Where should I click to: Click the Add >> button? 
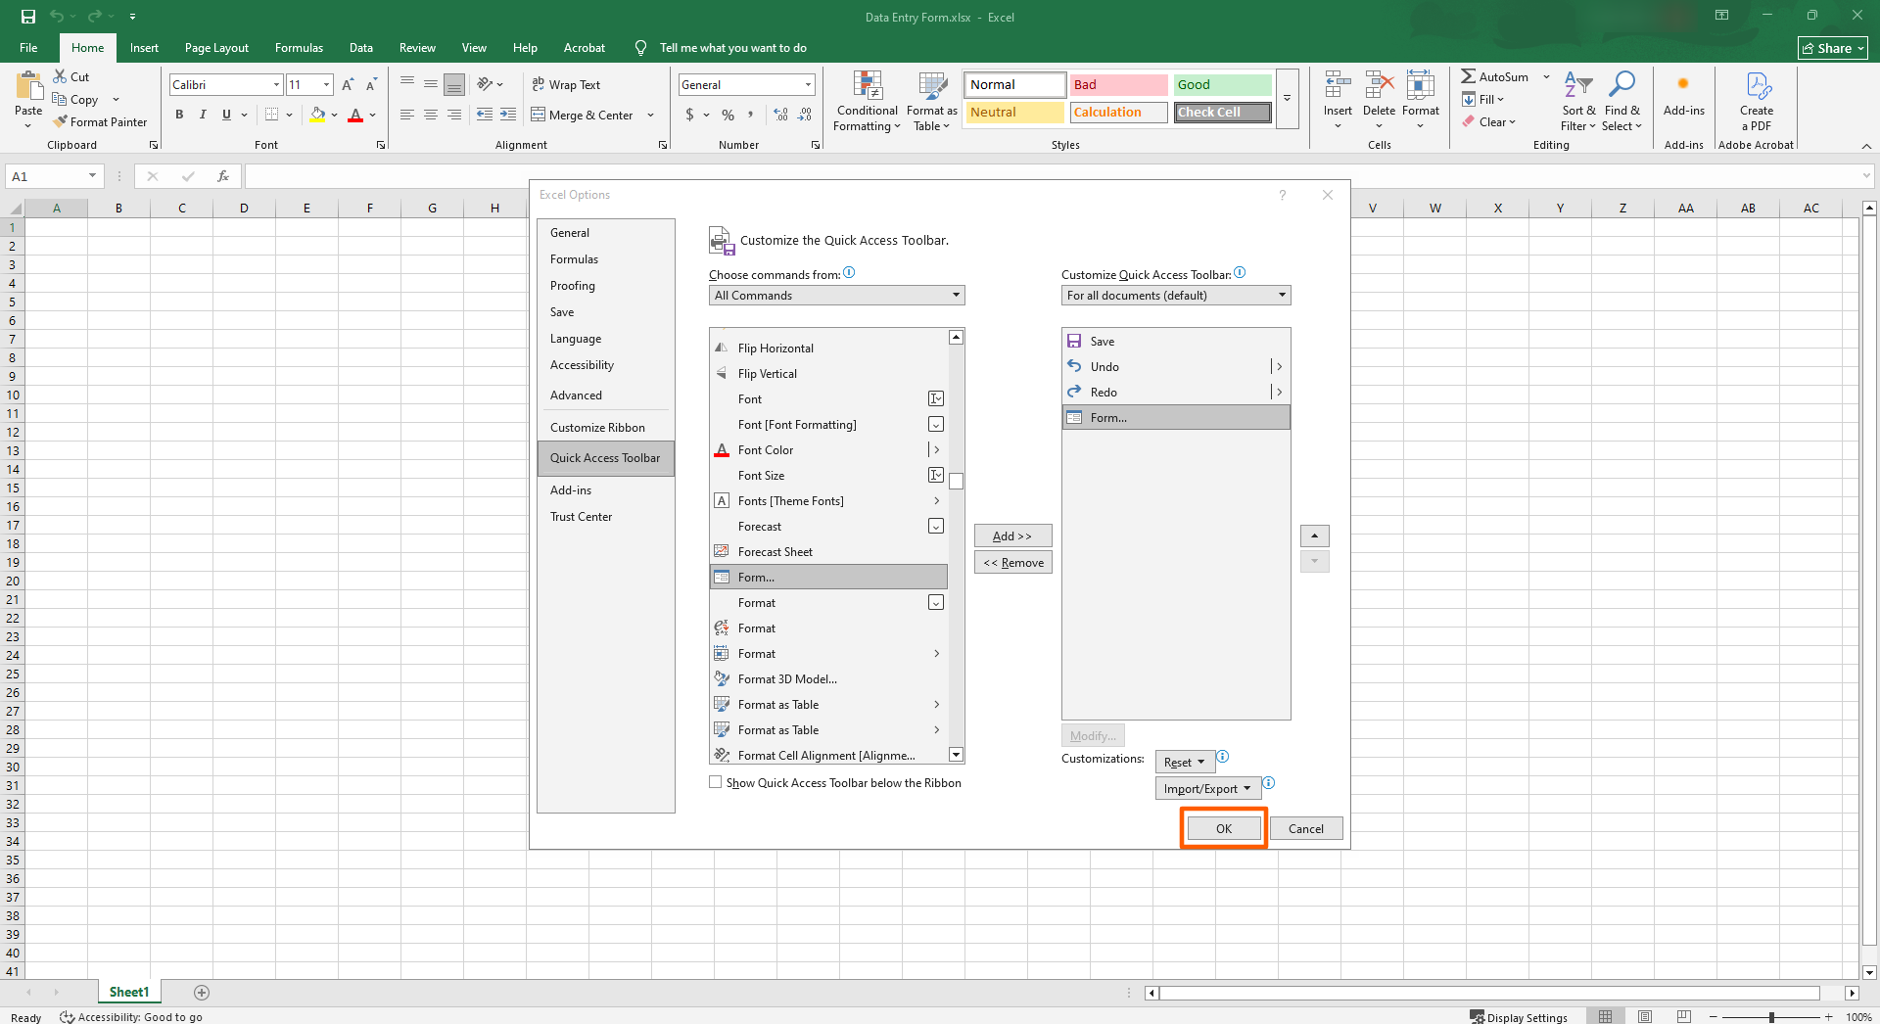tap(1012, 535)
